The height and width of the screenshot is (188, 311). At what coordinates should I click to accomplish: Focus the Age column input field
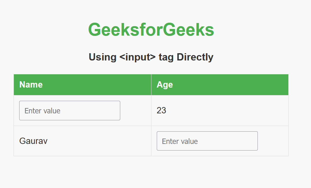tap(207, 141)
